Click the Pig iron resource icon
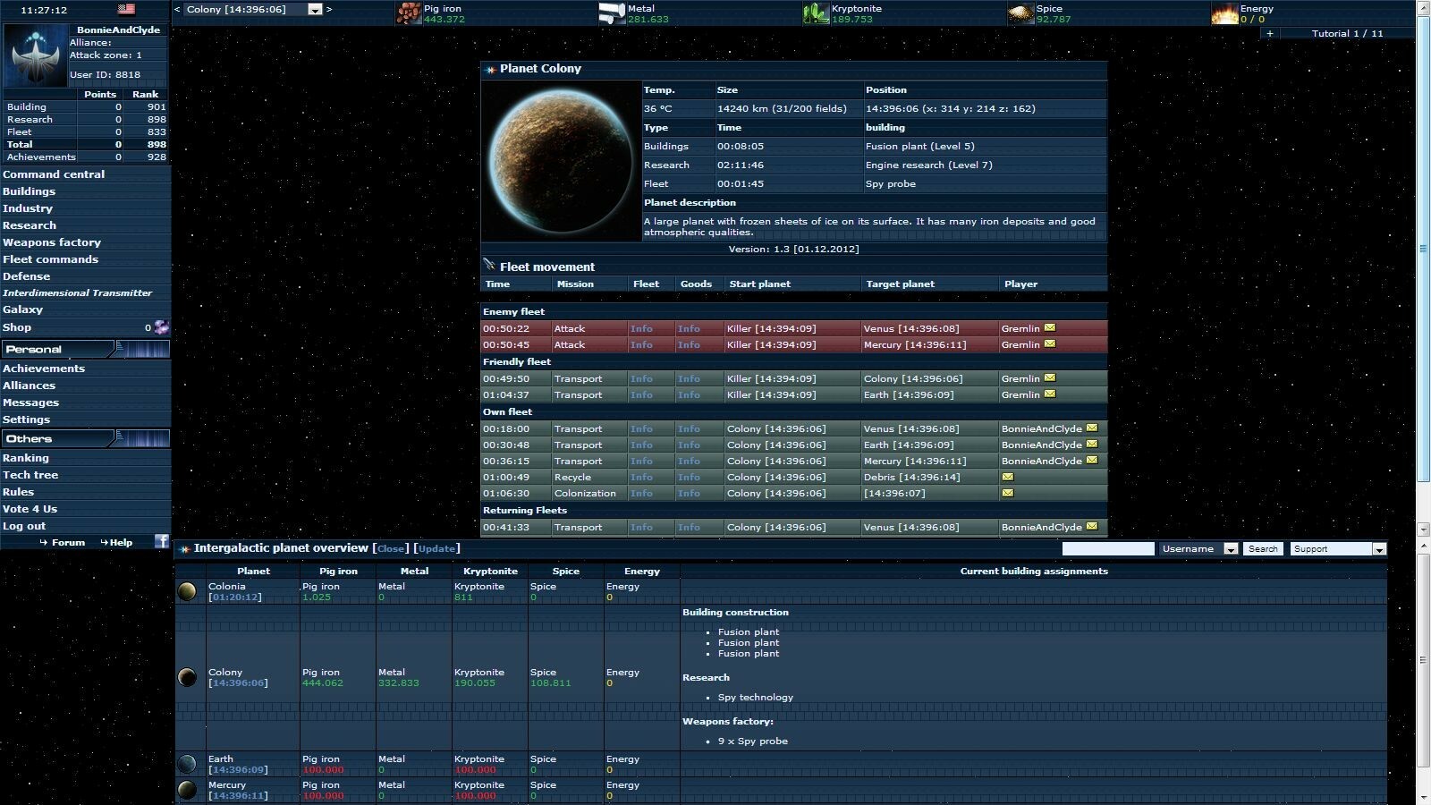 coord(411,13)
